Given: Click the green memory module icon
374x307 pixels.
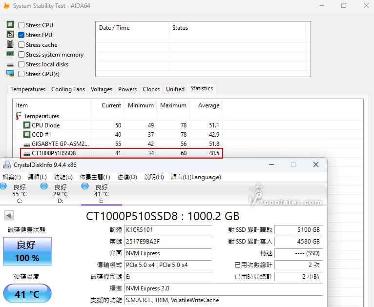Looking at the screenshot, I should (10, 54).
